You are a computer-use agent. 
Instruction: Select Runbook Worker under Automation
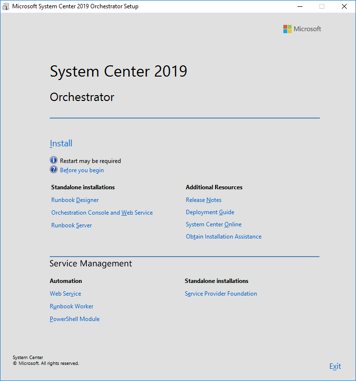point(71,306)
